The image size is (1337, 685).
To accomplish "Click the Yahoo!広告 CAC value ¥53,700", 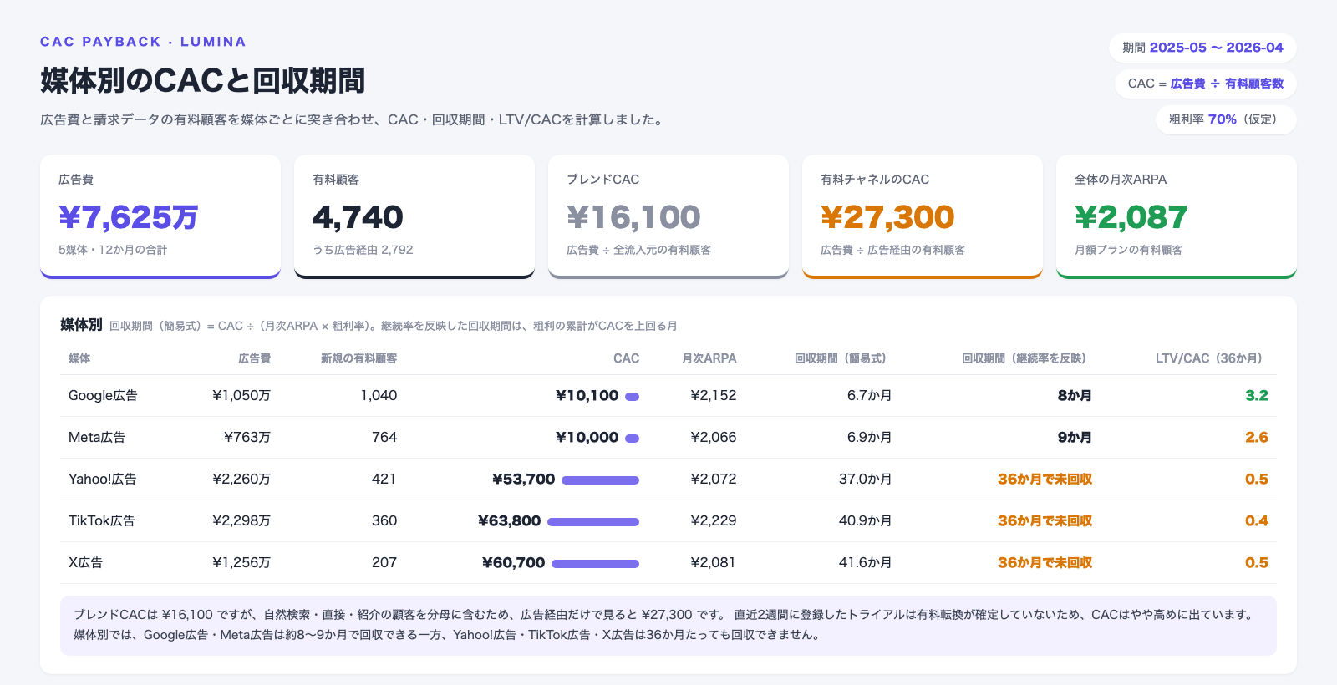I will tap(524, 479).
